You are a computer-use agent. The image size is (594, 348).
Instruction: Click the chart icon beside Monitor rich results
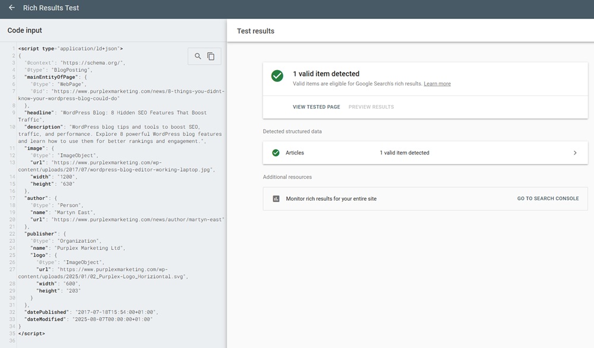coord(276,198)
